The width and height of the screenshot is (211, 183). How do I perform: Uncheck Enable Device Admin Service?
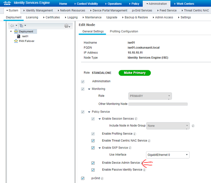point(93,163)
